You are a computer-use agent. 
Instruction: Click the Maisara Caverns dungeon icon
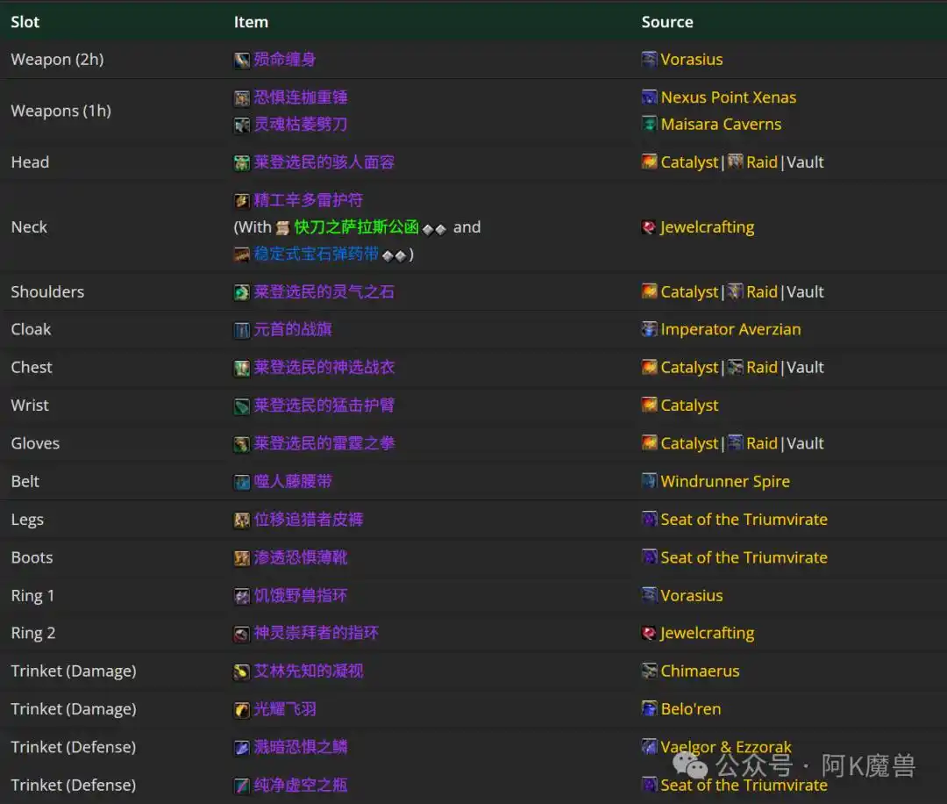[649, 125]
